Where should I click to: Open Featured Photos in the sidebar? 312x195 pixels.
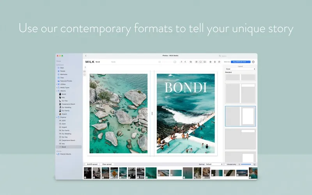click(x=66, y=81)
